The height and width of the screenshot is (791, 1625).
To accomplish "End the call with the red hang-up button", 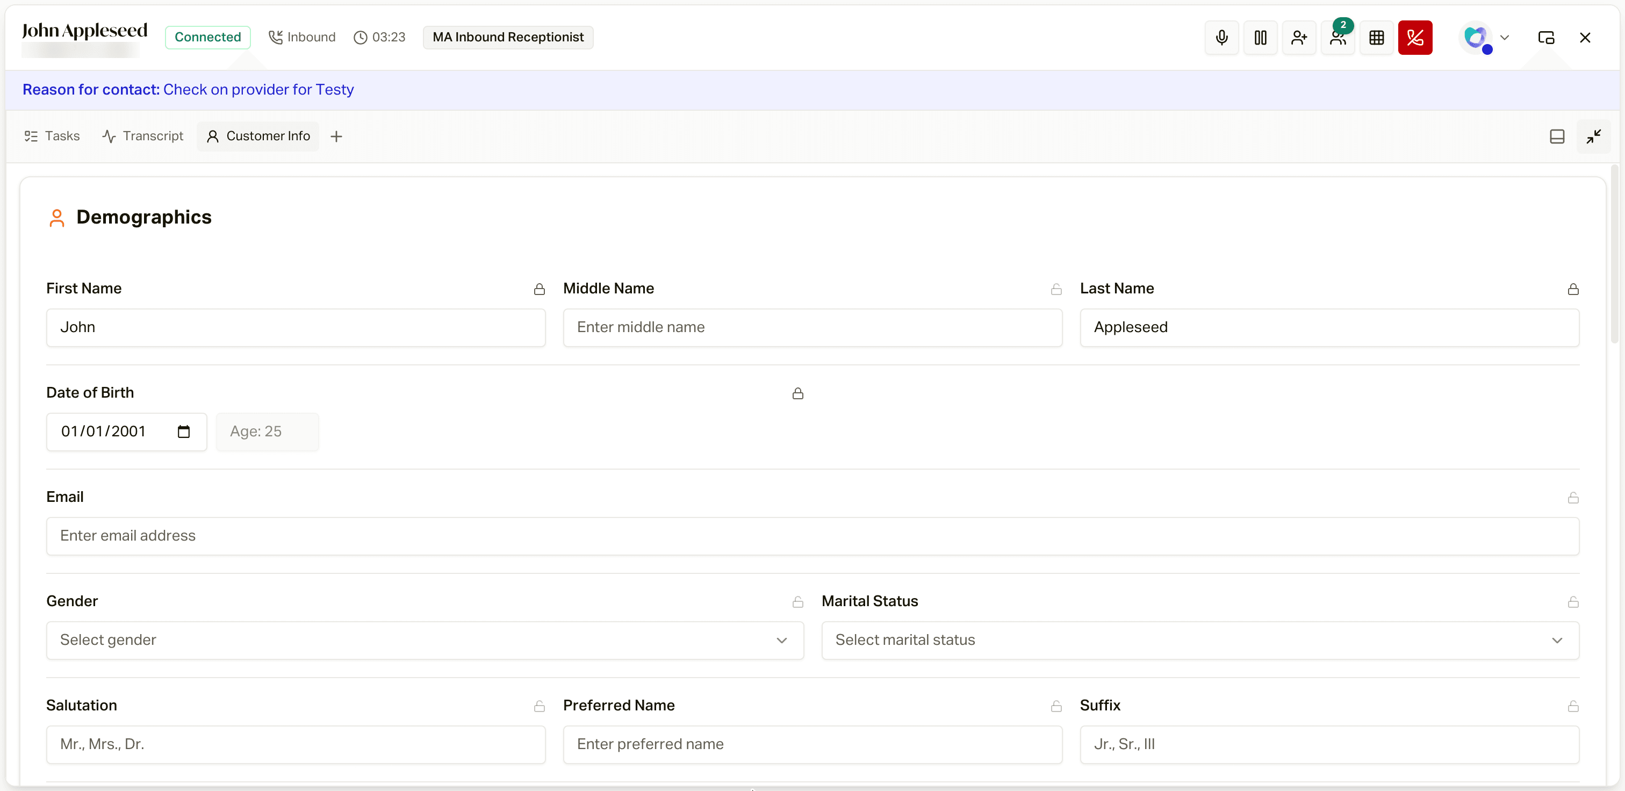I will point(1415,38).
